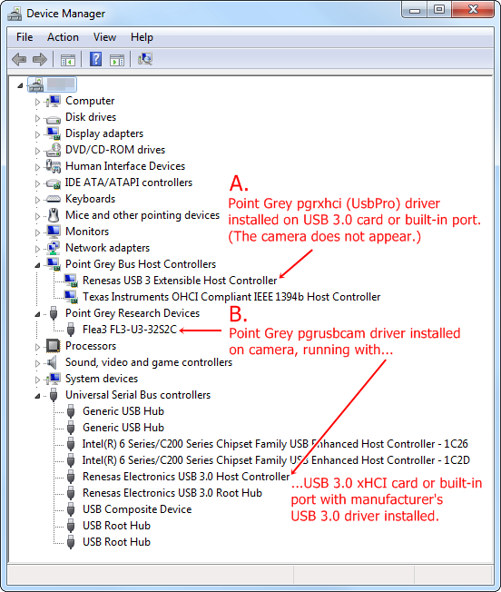Expand the Disk drives node
This screenshot has height=592, width=501.
click(37, 118)
